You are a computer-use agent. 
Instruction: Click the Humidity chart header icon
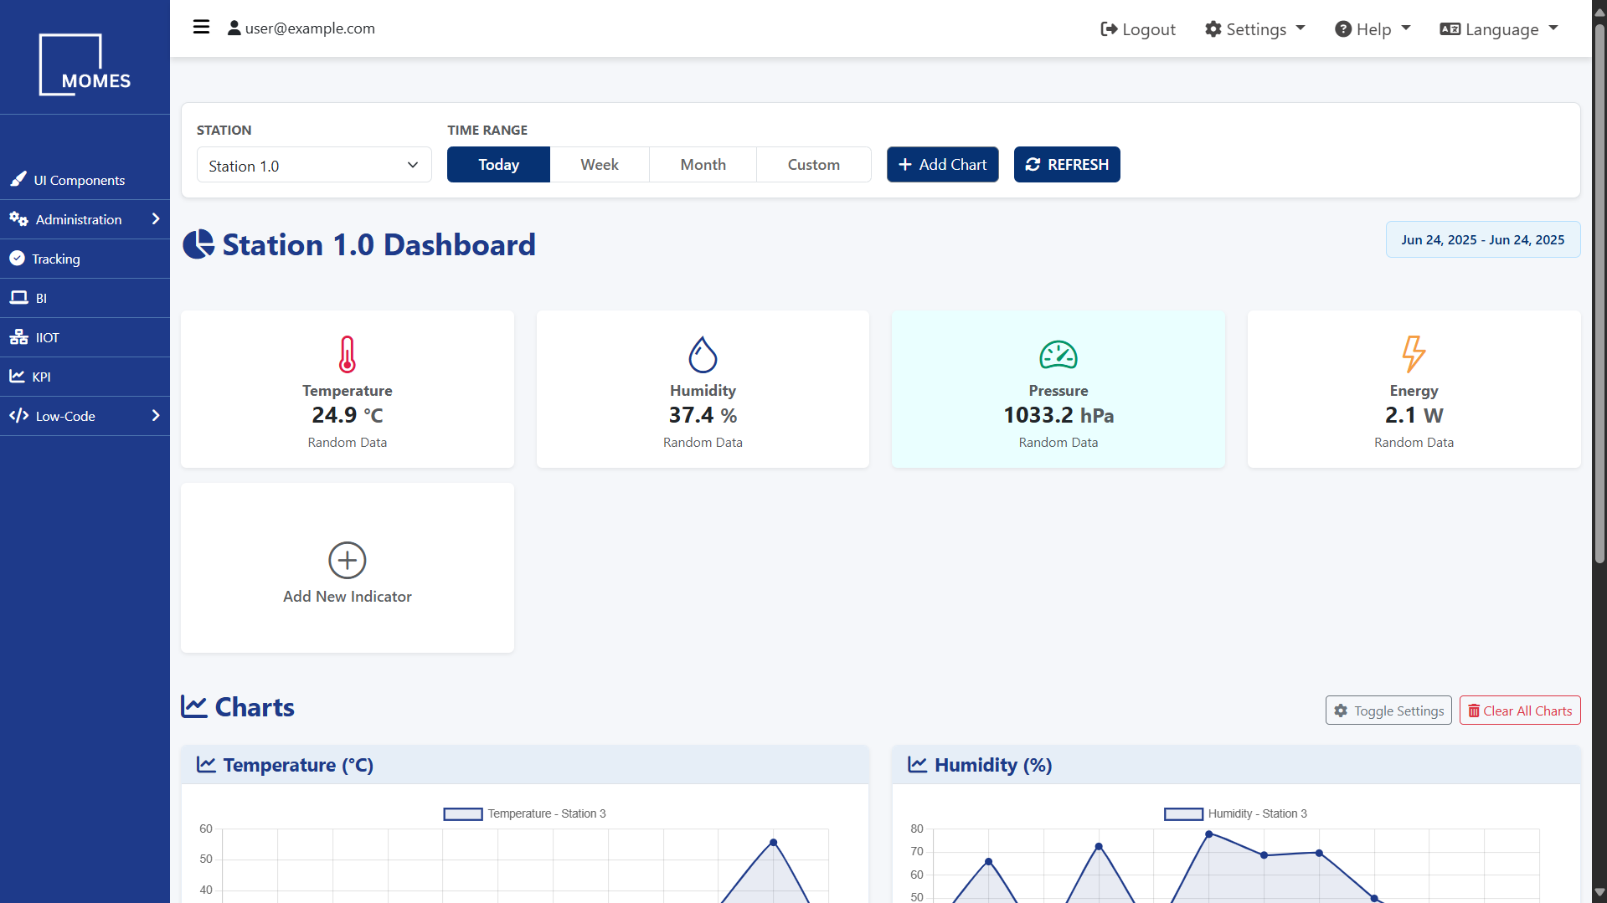click(x=918, y=764)
